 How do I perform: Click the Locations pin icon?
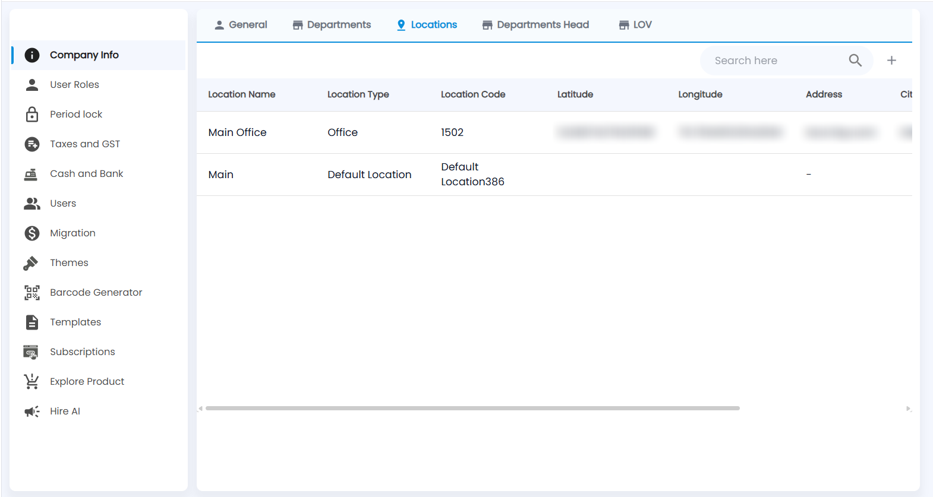(401, 25)
